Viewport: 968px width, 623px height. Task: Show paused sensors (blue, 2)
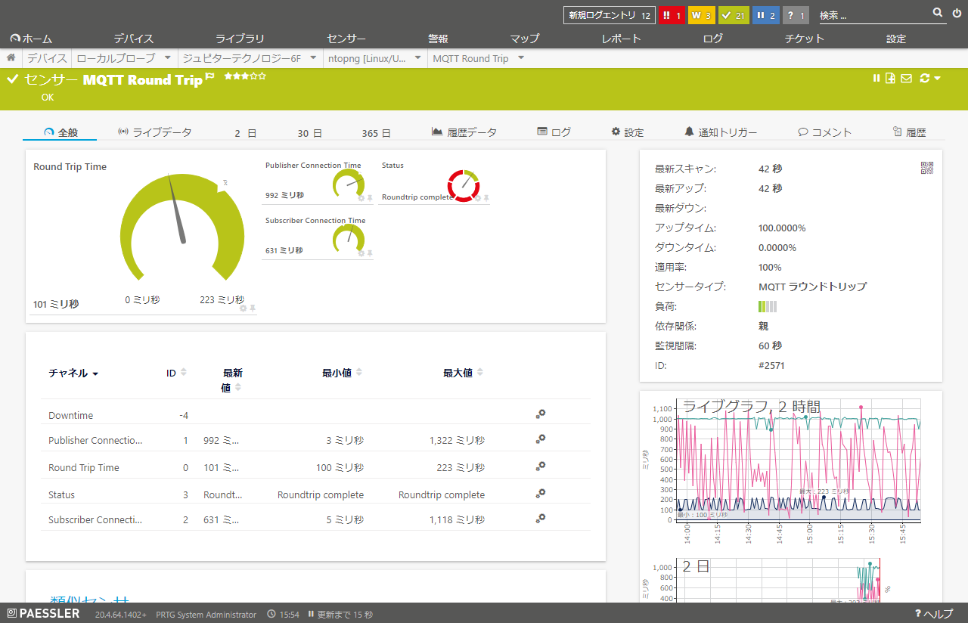765,15
